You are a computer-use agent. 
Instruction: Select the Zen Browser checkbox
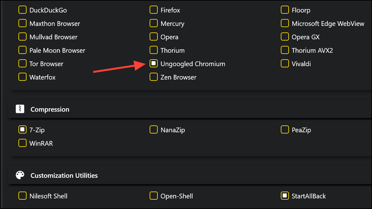coord(153,77)
